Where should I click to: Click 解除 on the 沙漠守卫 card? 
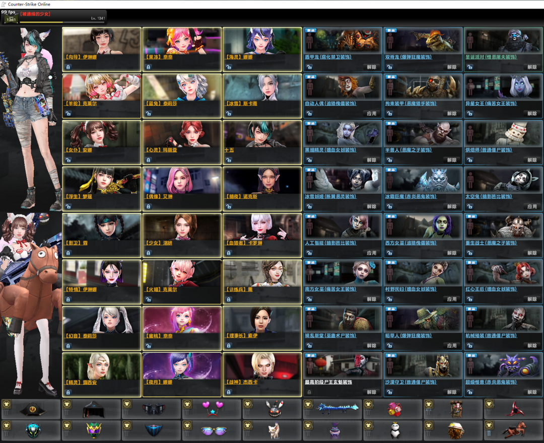pyautogui.click(x=452, y=392)
